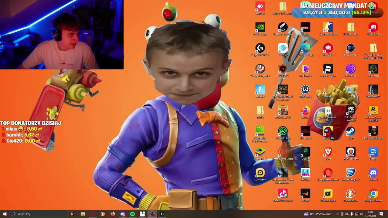Launch Fall Guys from the desktop
Image resolution: width=388 pixels, height=218 pixels.
click(x=305, y=175)
